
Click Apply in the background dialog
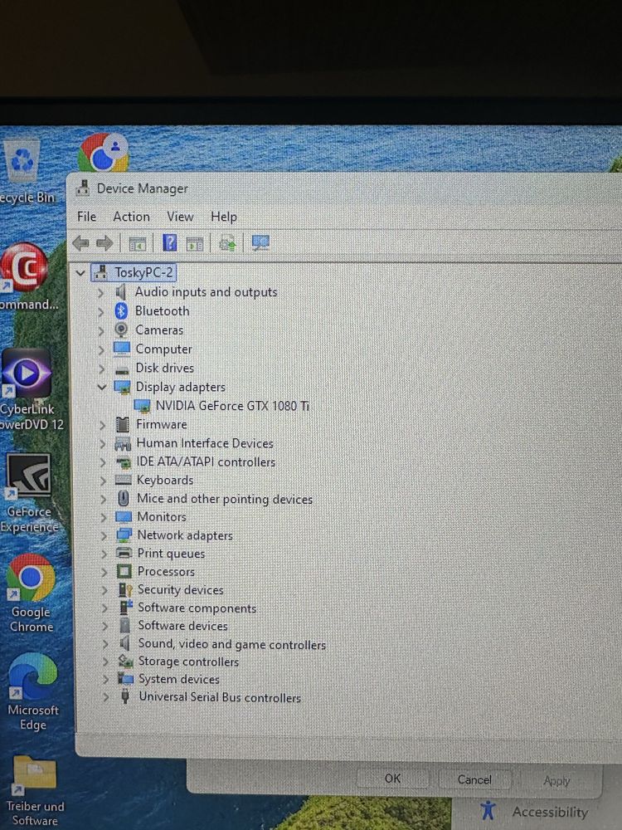(556, 781)
